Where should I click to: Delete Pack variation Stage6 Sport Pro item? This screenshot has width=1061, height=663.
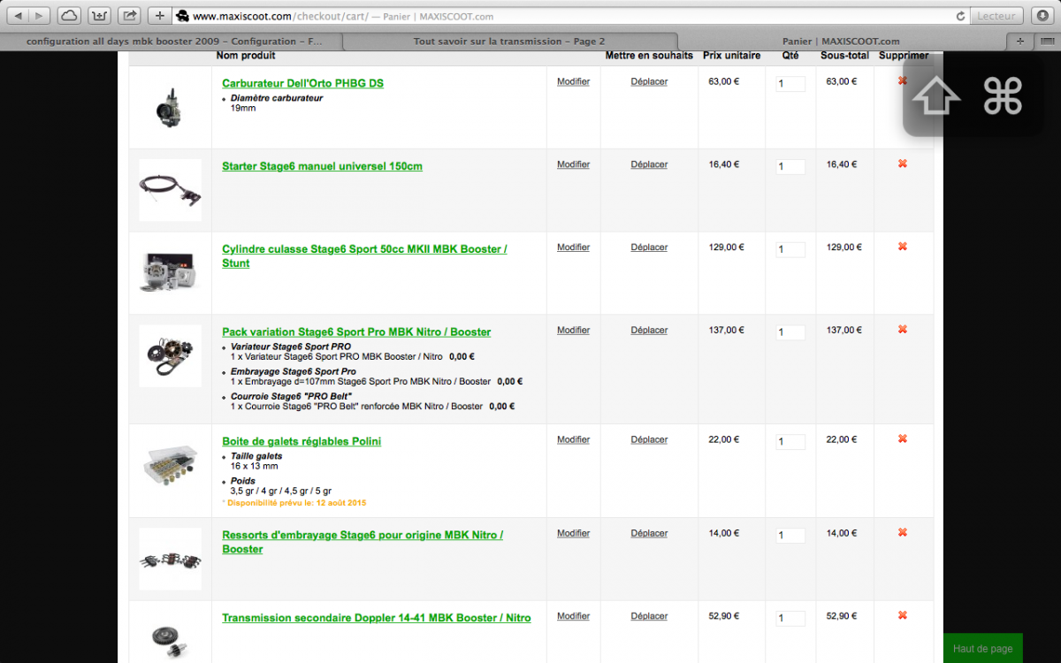click(x=903, y=330)
